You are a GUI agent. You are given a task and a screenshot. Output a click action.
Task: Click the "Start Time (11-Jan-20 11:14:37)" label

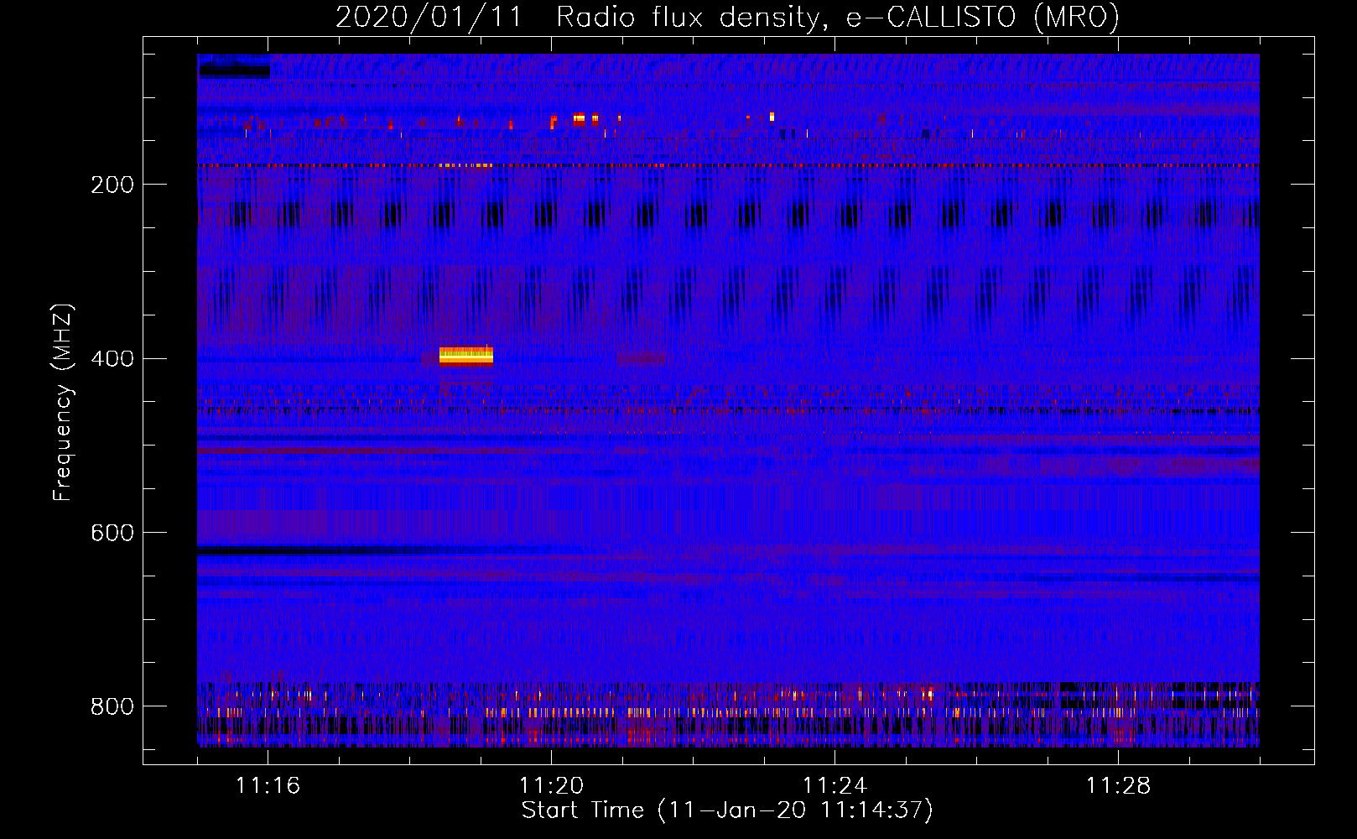727,810
